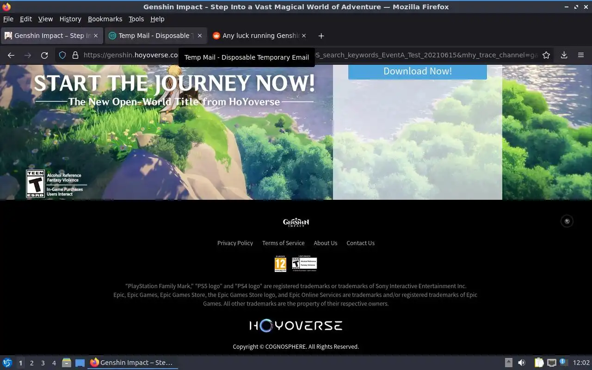Open the About Us link
This screenshot has height=370, width=592.
point(326,243)
